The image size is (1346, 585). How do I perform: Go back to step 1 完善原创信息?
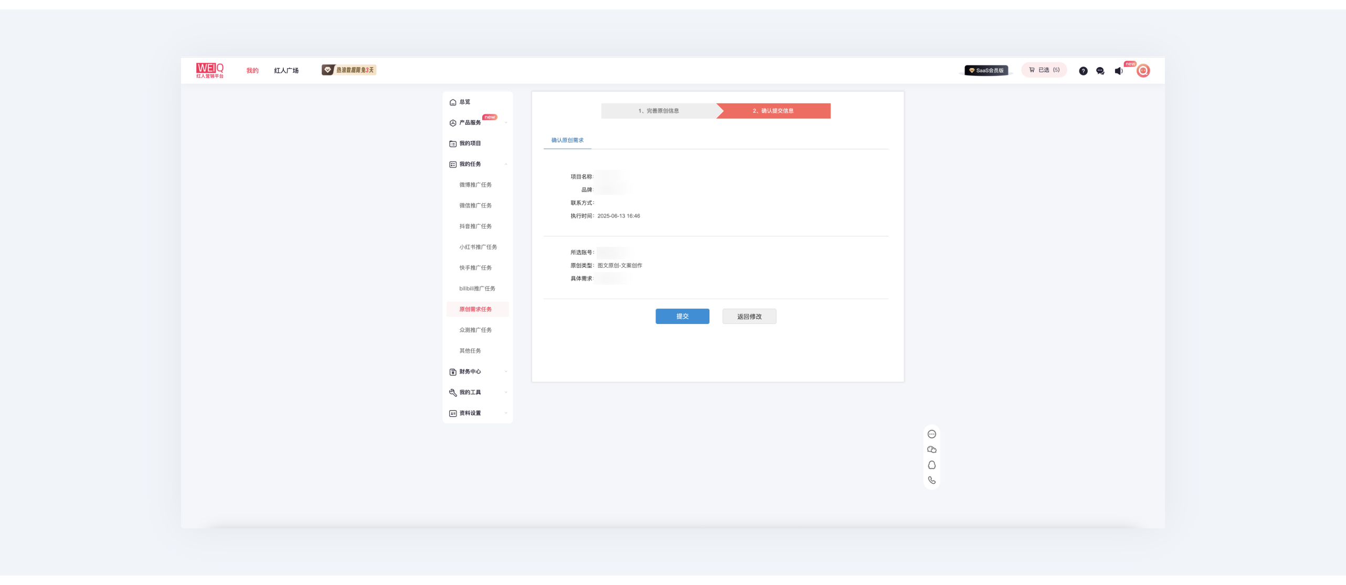(x=659, y=111)
